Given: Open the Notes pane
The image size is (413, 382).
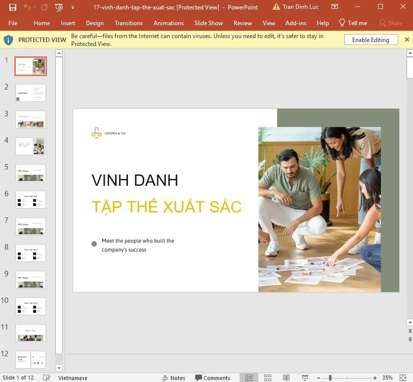Looking at the screenshot, I should pos(174,378).
